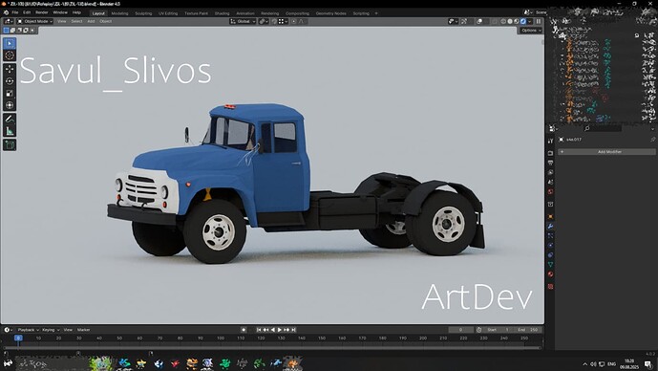The image size is (658, 371).
Task: Click the Add Modifier button
Action: pyautogui.click(x=606, y=152)
